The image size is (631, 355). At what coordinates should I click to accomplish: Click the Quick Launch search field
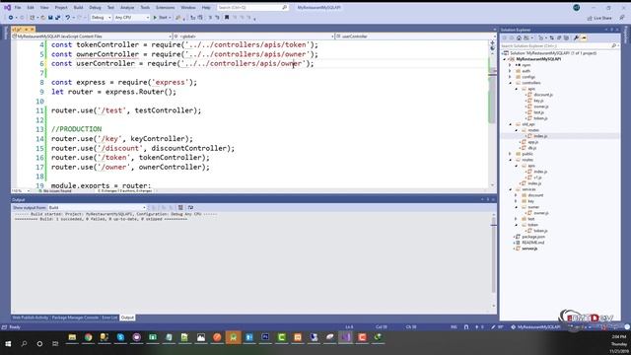[x=252, y=8]
